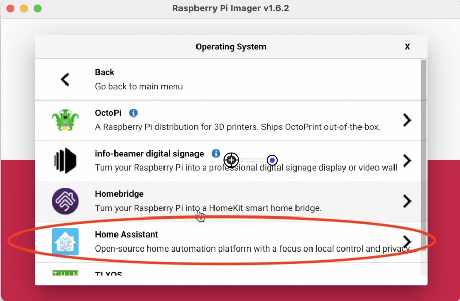This screenshot has width=460, height=301.
Task: Click the info-beamer digital signage logo icon
Action: tap(65, 161)
